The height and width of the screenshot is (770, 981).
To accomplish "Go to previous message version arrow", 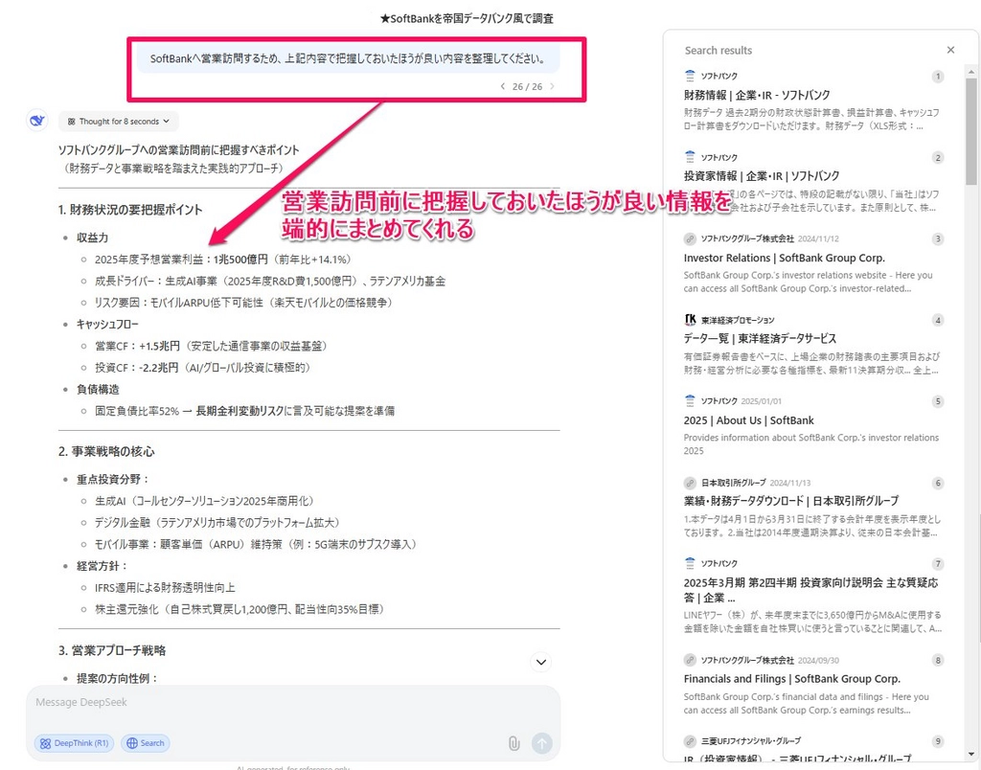I will pos(502,86).
